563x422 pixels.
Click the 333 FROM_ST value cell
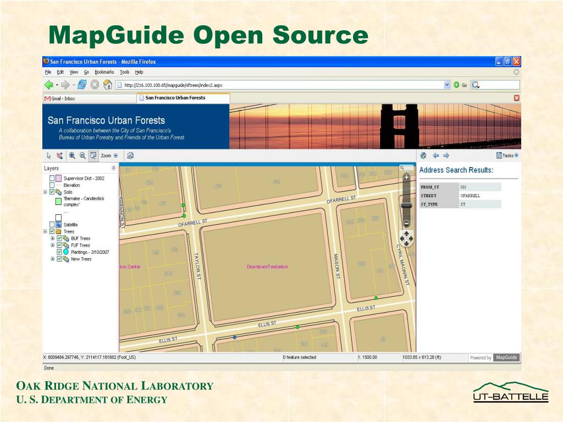(480, 187)
